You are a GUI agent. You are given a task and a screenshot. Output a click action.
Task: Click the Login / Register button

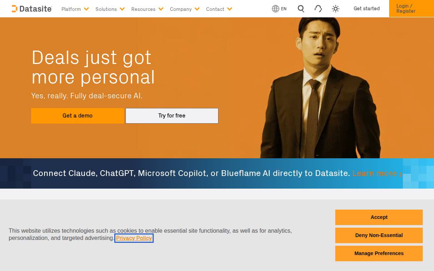click(x=412, y=8)
